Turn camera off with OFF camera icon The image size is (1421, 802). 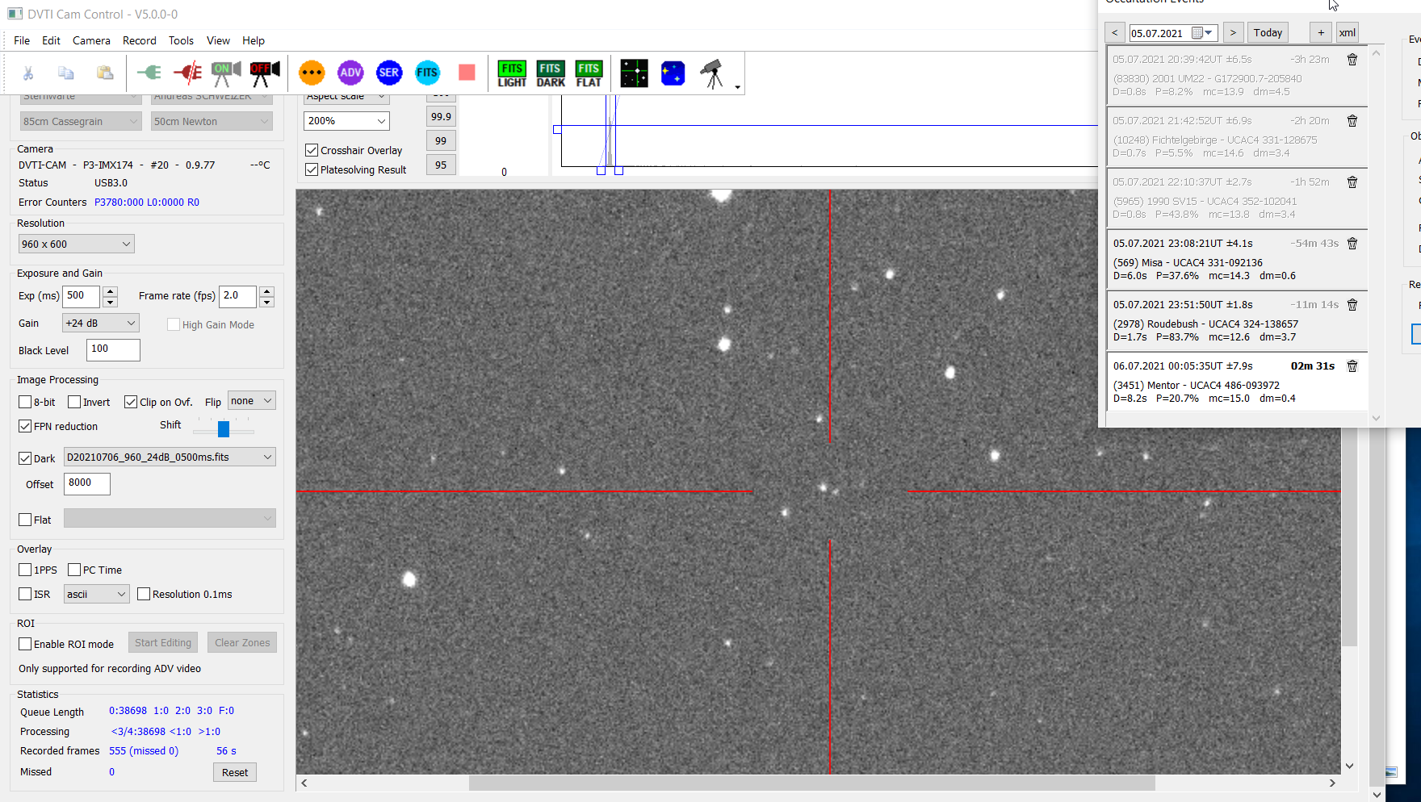coord(264,73)
